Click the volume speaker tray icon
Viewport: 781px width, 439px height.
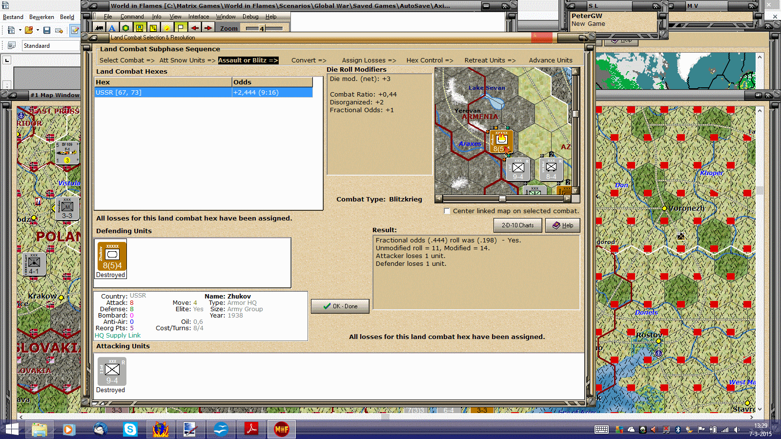click(737, 430)
